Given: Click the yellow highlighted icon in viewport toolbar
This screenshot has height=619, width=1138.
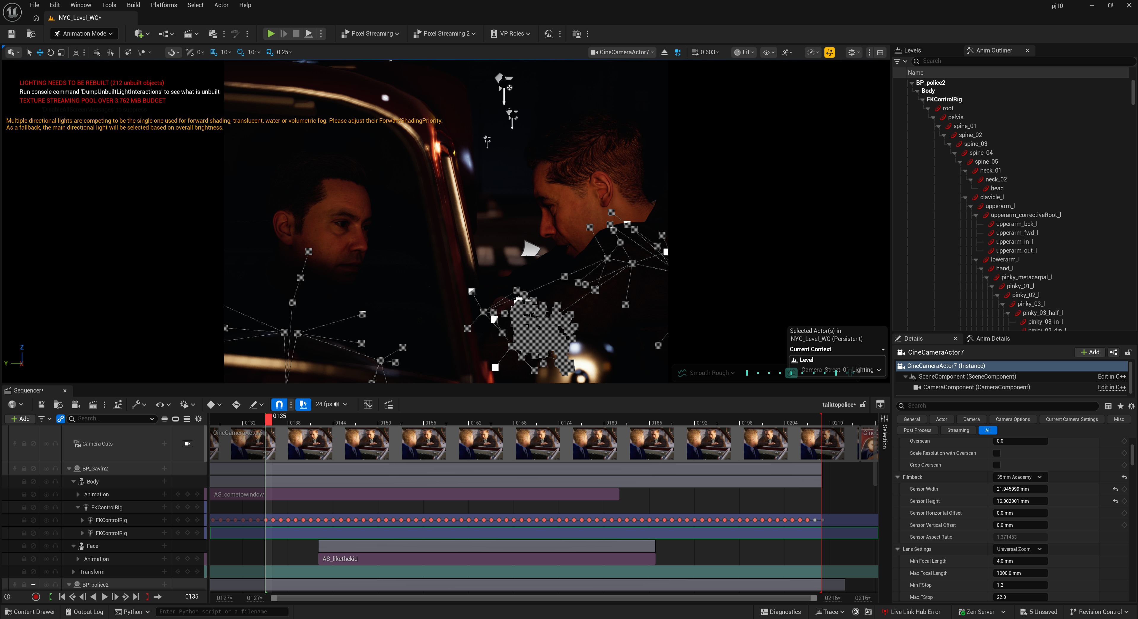Looking at the screenshot, I should point(830,52).
